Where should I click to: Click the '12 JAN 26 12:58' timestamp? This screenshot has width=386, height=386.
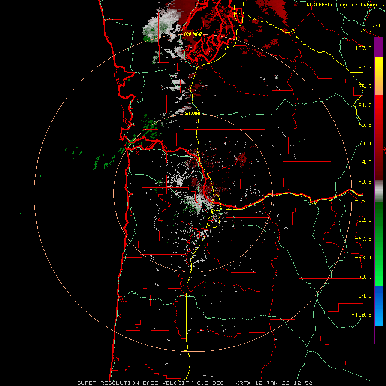pos(283,383)
